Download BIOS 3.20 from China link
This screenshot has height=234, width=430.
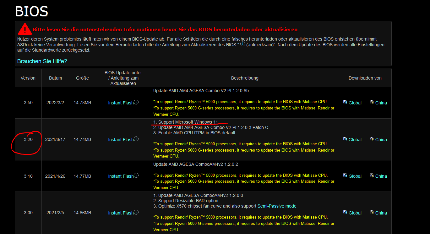[x=381, y=140]
